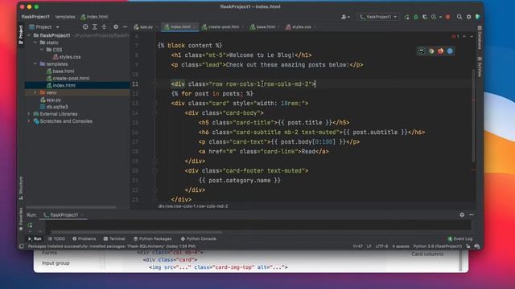Click the JetBrains Space icon at top right

pos(478,17)
